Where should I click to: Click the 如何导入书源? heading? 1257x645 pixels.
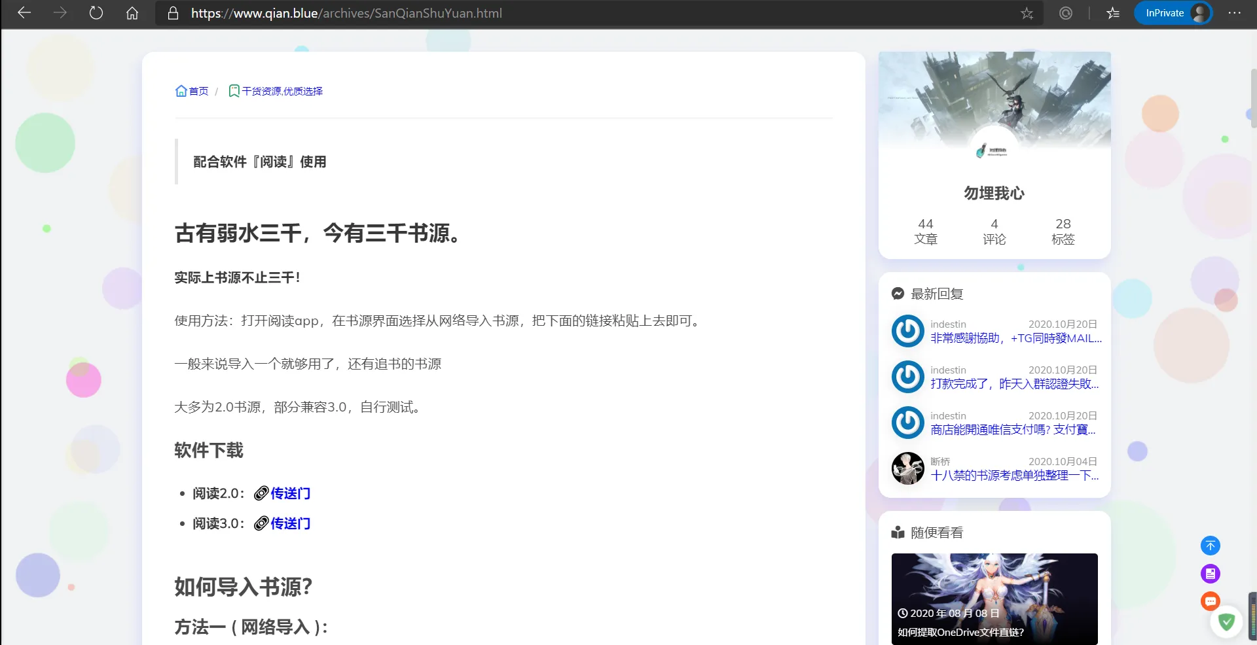pos(244,587)
